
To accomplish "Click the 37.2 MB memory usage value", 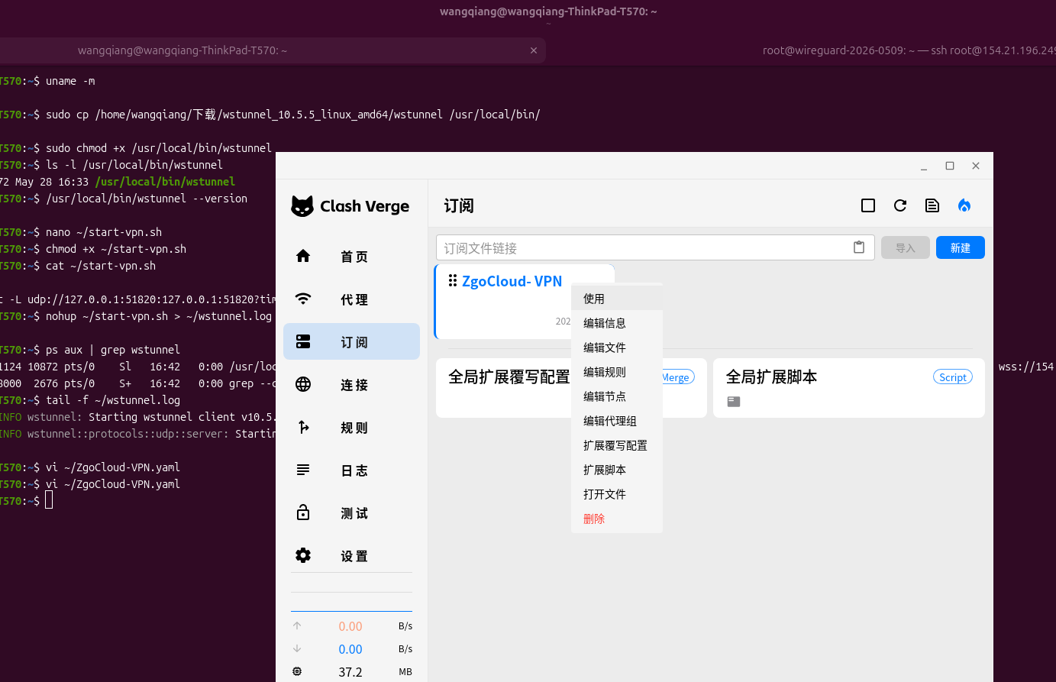I will 350,672.
